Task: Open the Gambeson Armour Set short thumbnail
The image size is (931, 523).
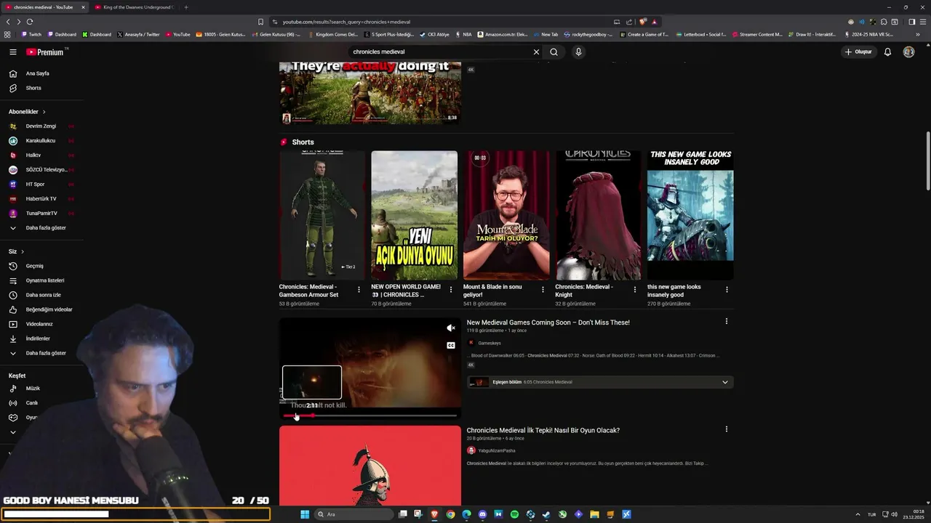Action: (x=322, y=215)
